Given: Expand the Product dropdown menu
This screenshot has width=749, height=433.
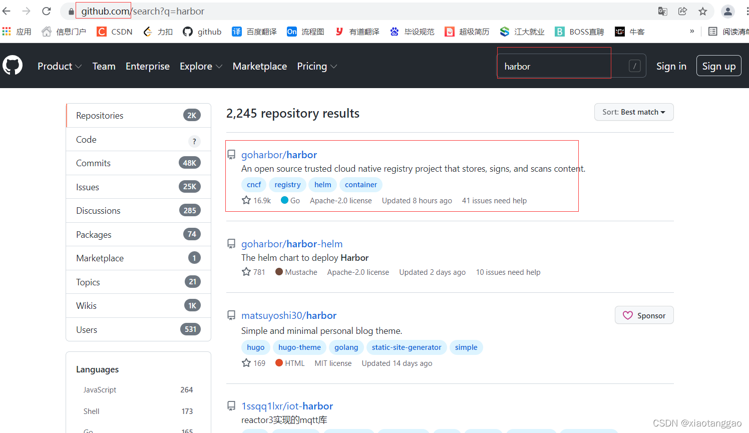Looking at the screenshot, I should click(x=60, y=66).
